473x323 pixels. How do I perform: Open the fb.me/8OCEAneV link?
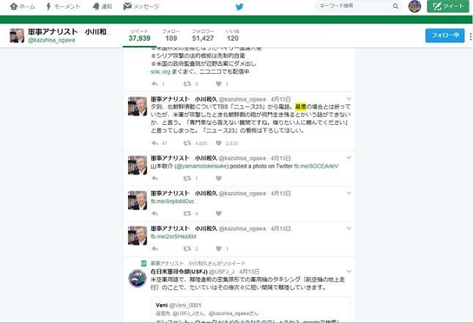(316, 166)
